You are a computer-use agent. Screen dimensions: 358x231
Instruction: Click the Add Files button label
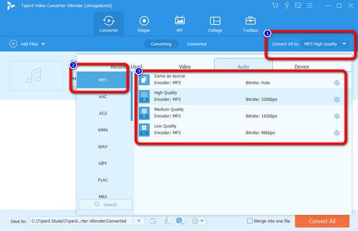pyautogui.click(x=29, y=44)
